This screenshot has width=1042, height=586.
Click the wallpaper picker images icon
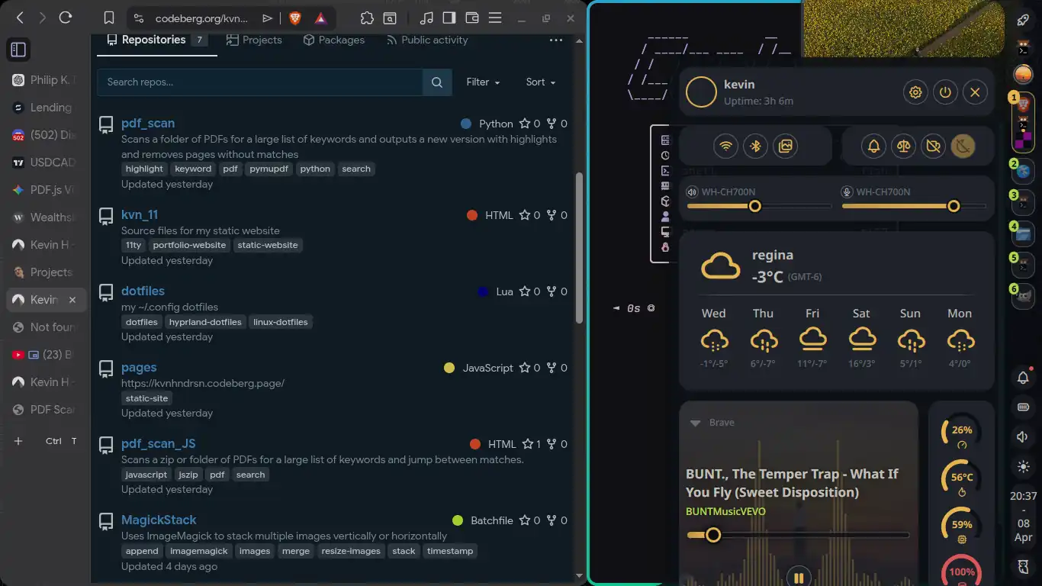(785, 146)
